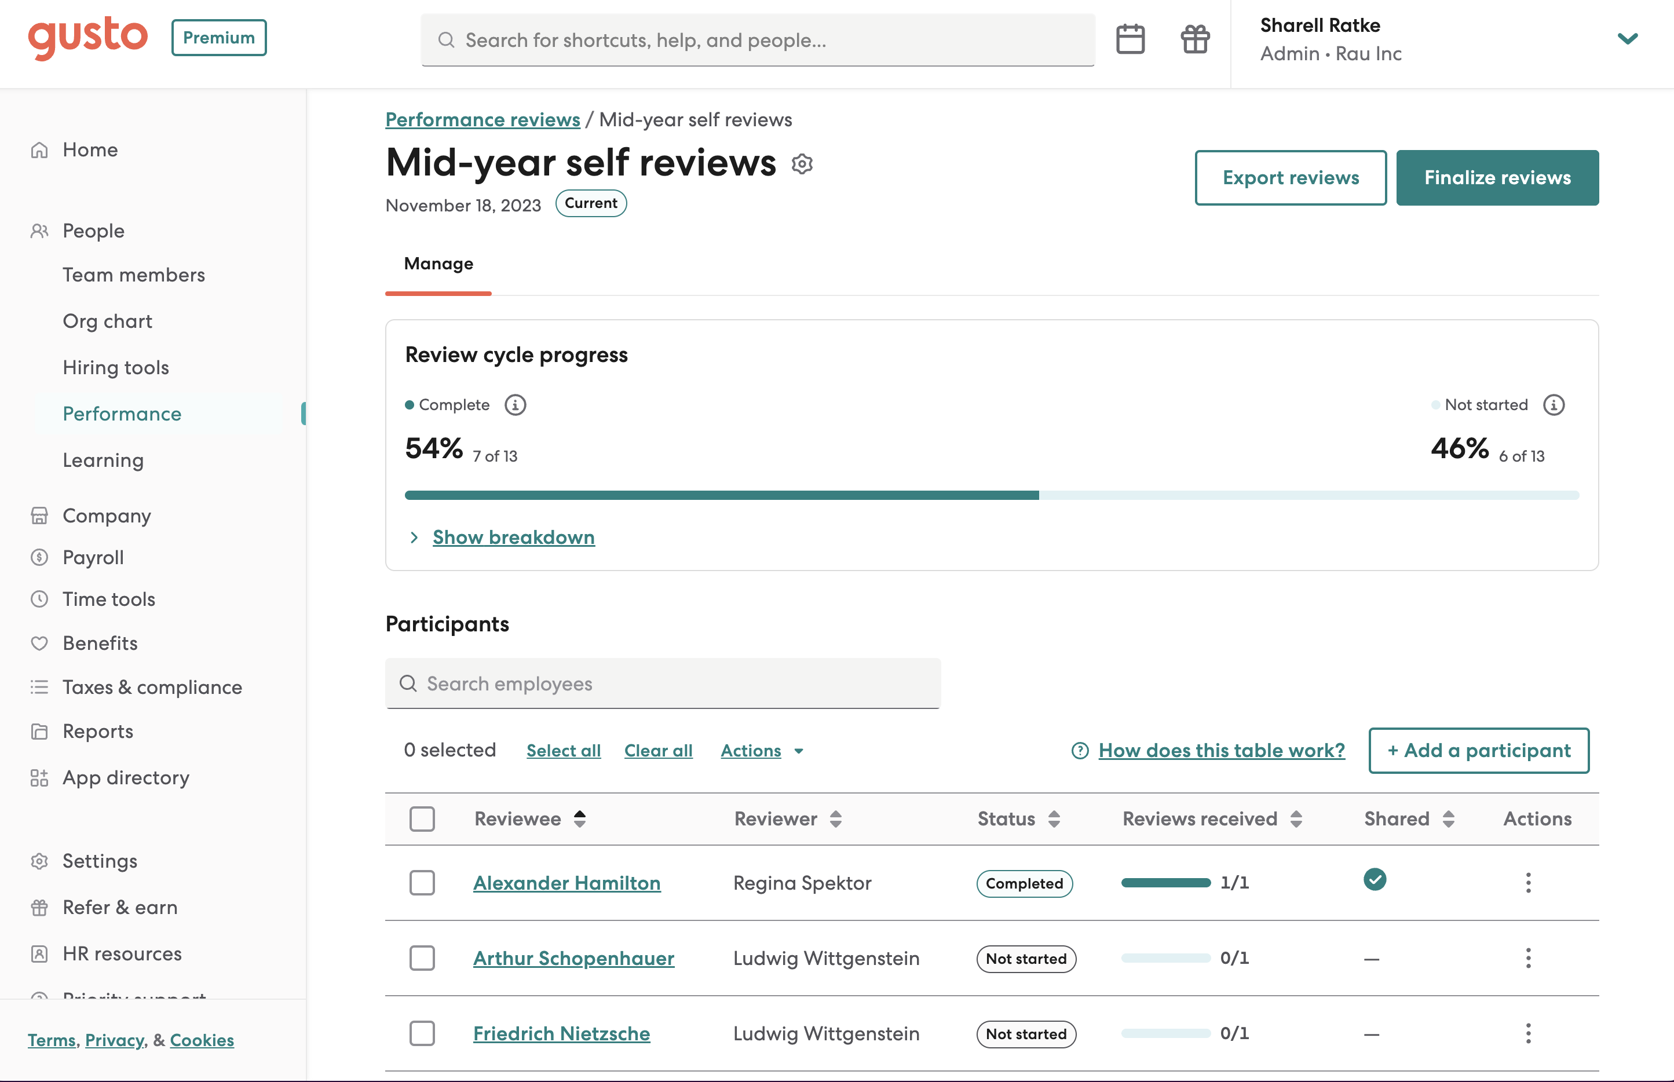Image resolution: width=1674 pixels, height=1082 pixels.
Task: Open actions menu for Alexander Hamilton row
Action: pos(1528,883)
